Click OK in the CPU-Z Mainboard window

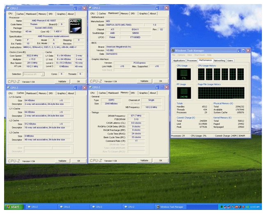tap(161, 81)
